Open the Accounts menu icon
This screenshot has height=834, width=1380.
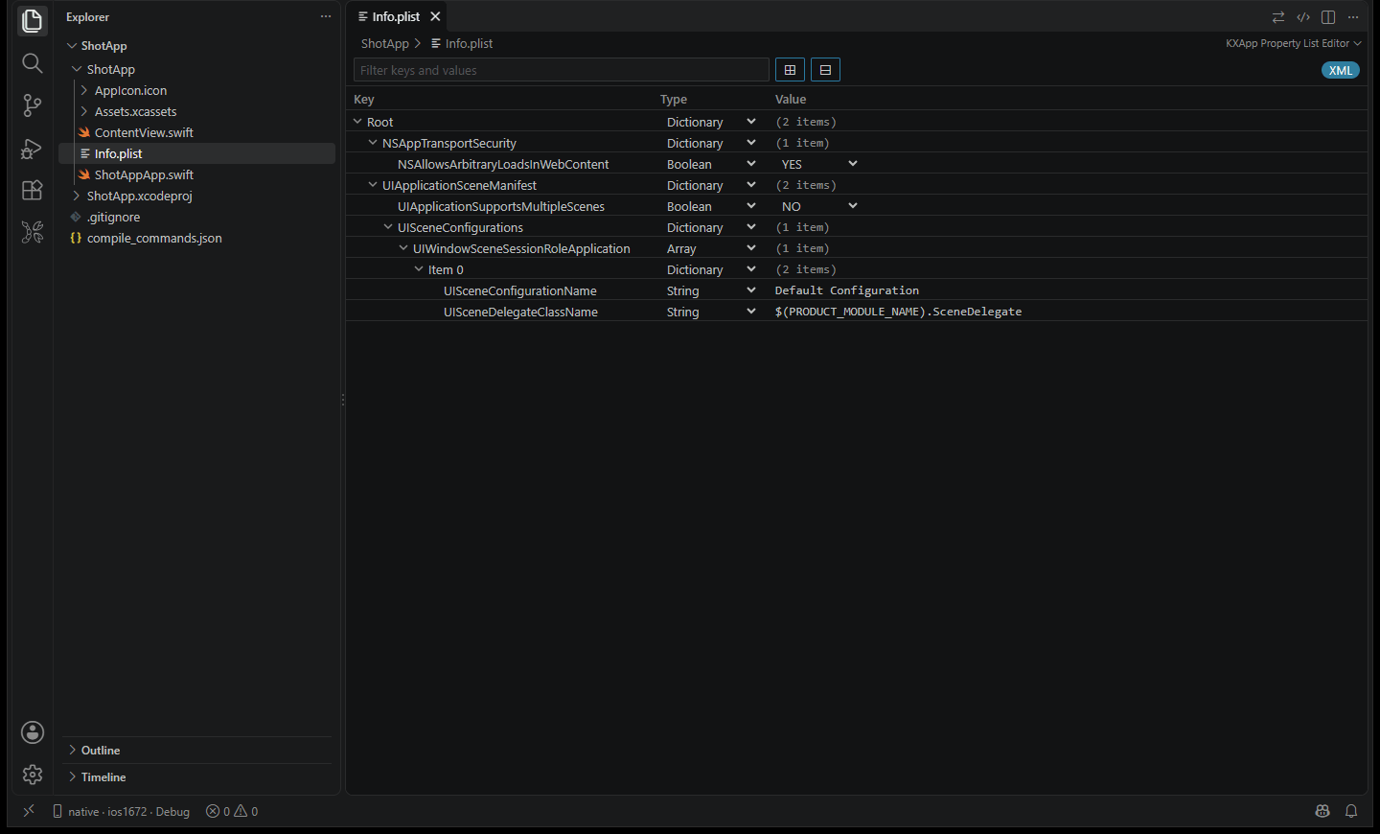(32, 732)
